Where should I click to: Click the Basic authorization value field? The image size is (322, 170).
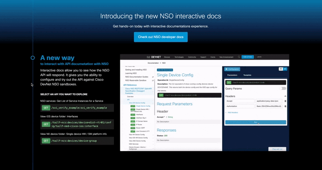pos(269,106)
